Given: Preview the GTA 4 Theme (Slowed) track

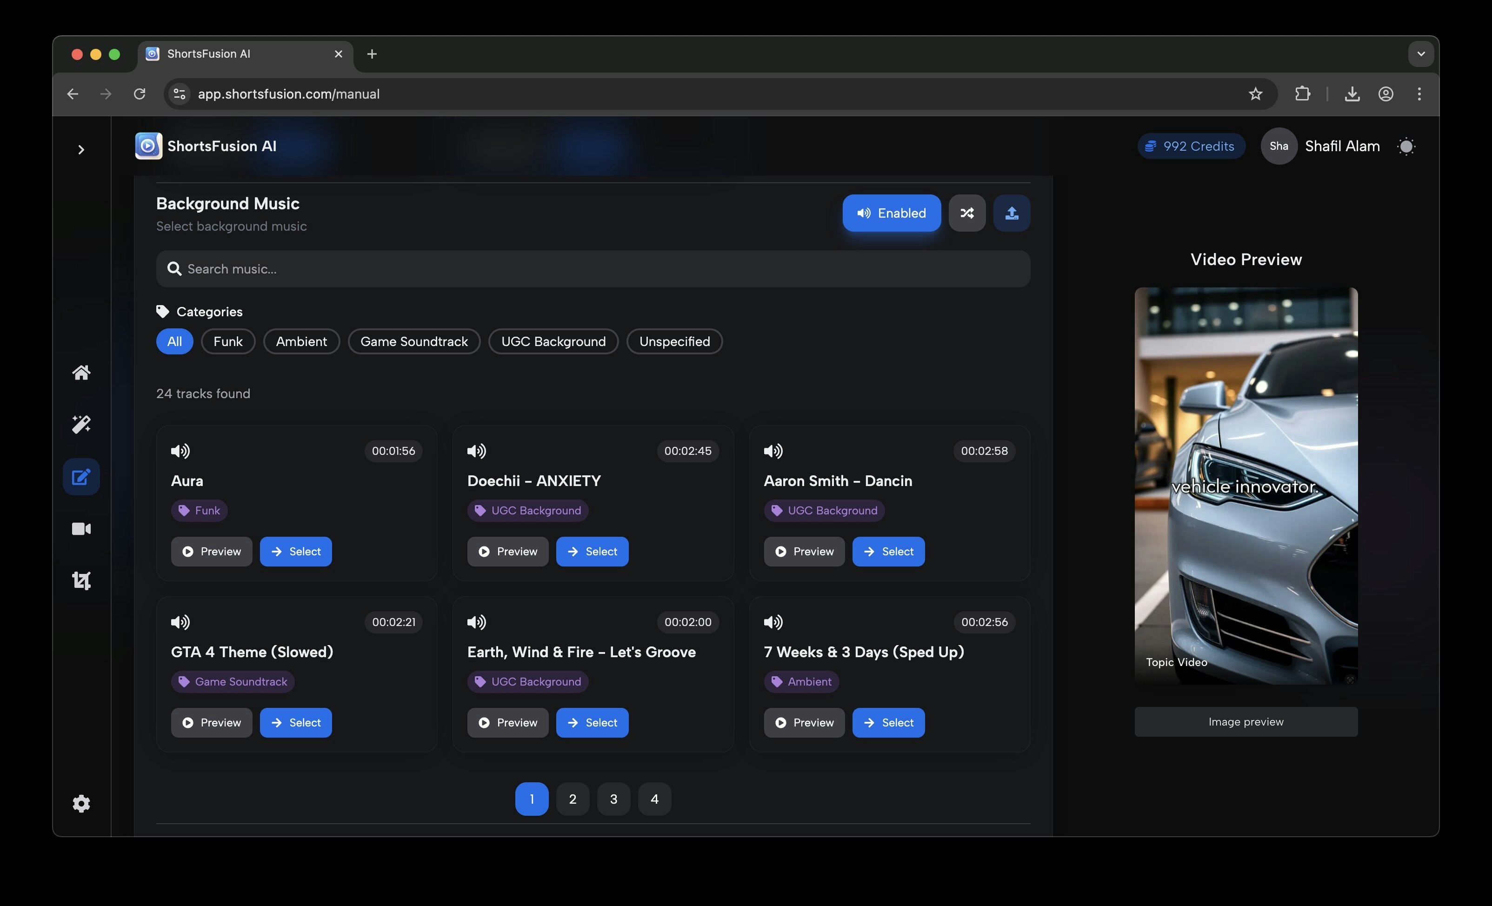Looking at the screenshot, I should point(211,722).
